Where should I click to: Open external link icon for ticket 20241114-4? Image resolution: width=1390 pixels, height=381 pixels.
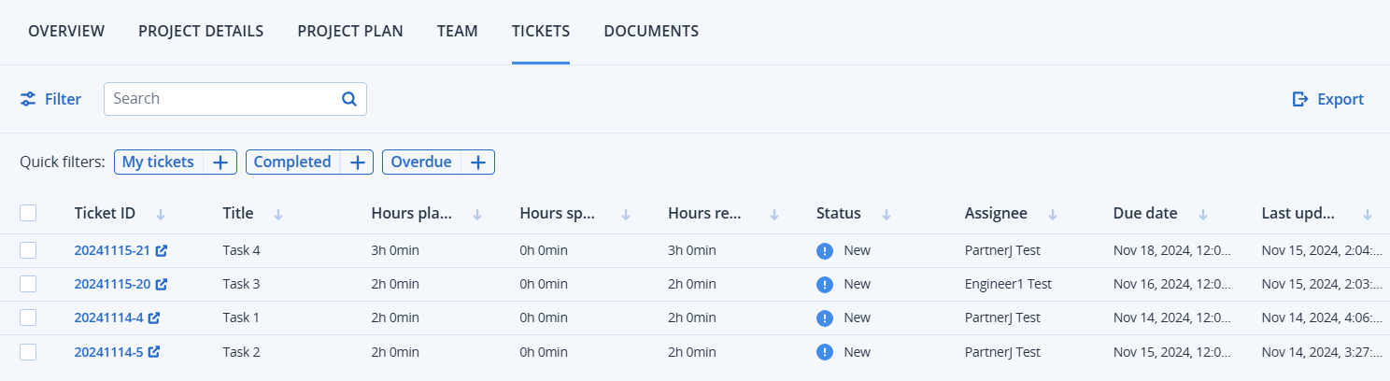[x=154, y=317]
